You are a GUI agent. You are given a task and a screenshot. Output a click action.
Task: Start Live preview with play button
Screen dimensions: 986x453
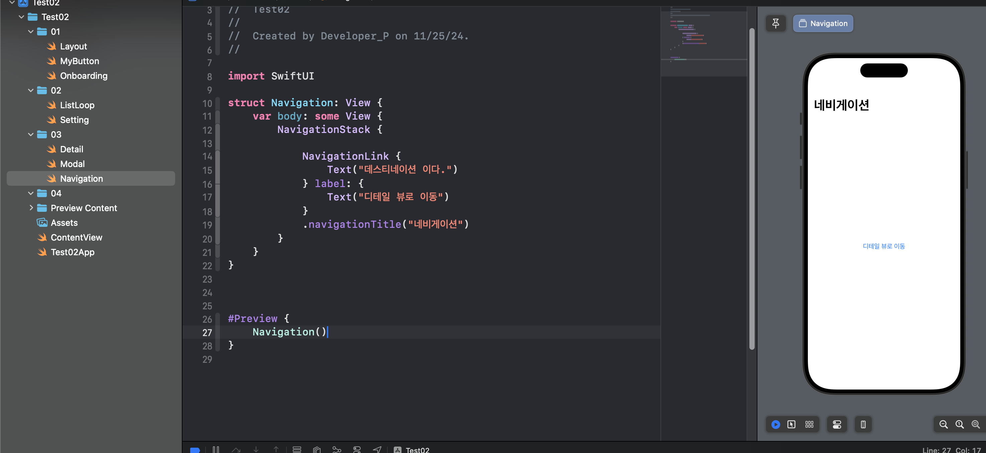(775, 424)
